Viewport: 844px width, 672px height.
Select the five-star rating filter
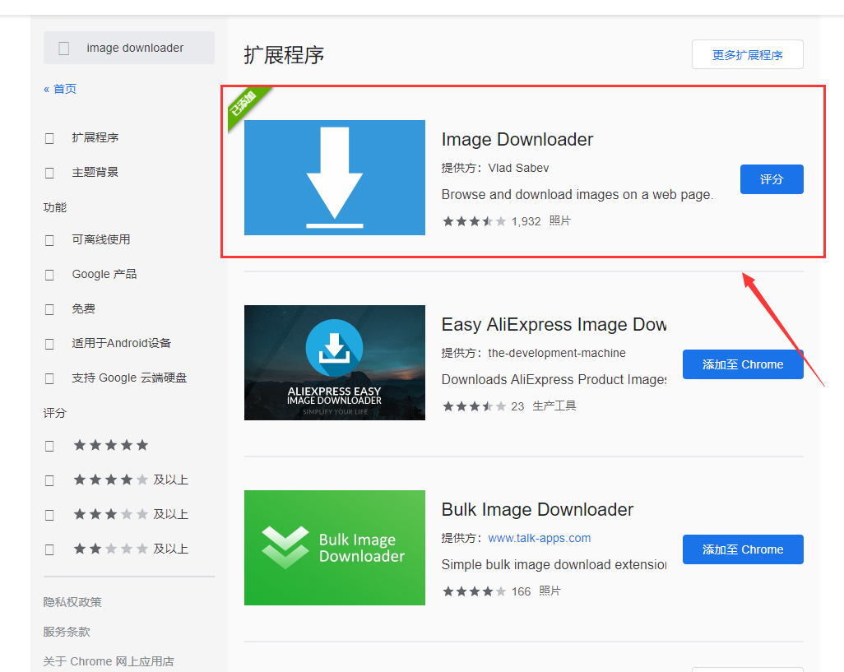tap(49, 445)
